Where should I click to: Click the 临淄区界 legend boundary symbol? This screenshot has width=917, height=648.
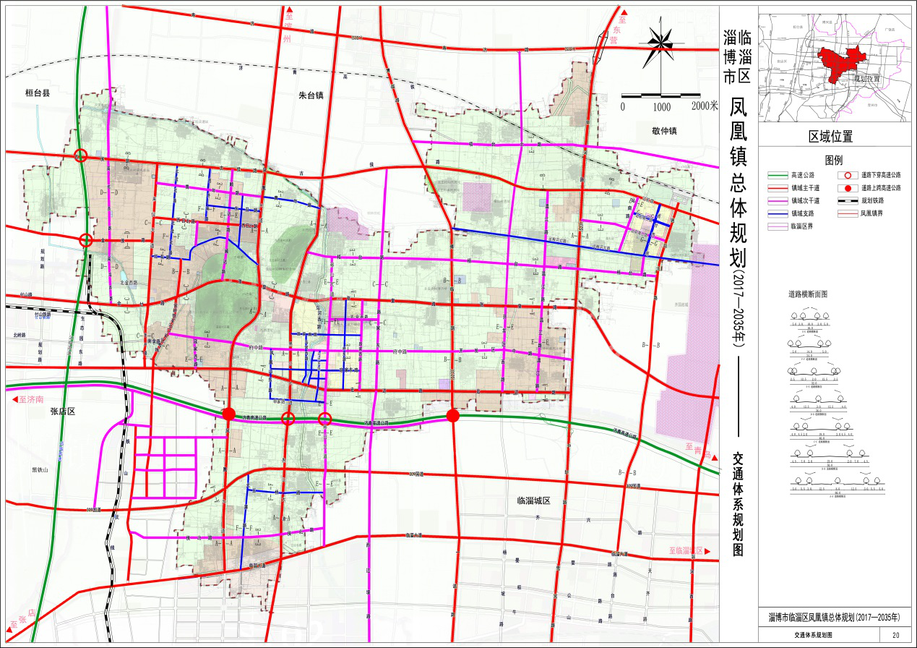click(776, 226)
